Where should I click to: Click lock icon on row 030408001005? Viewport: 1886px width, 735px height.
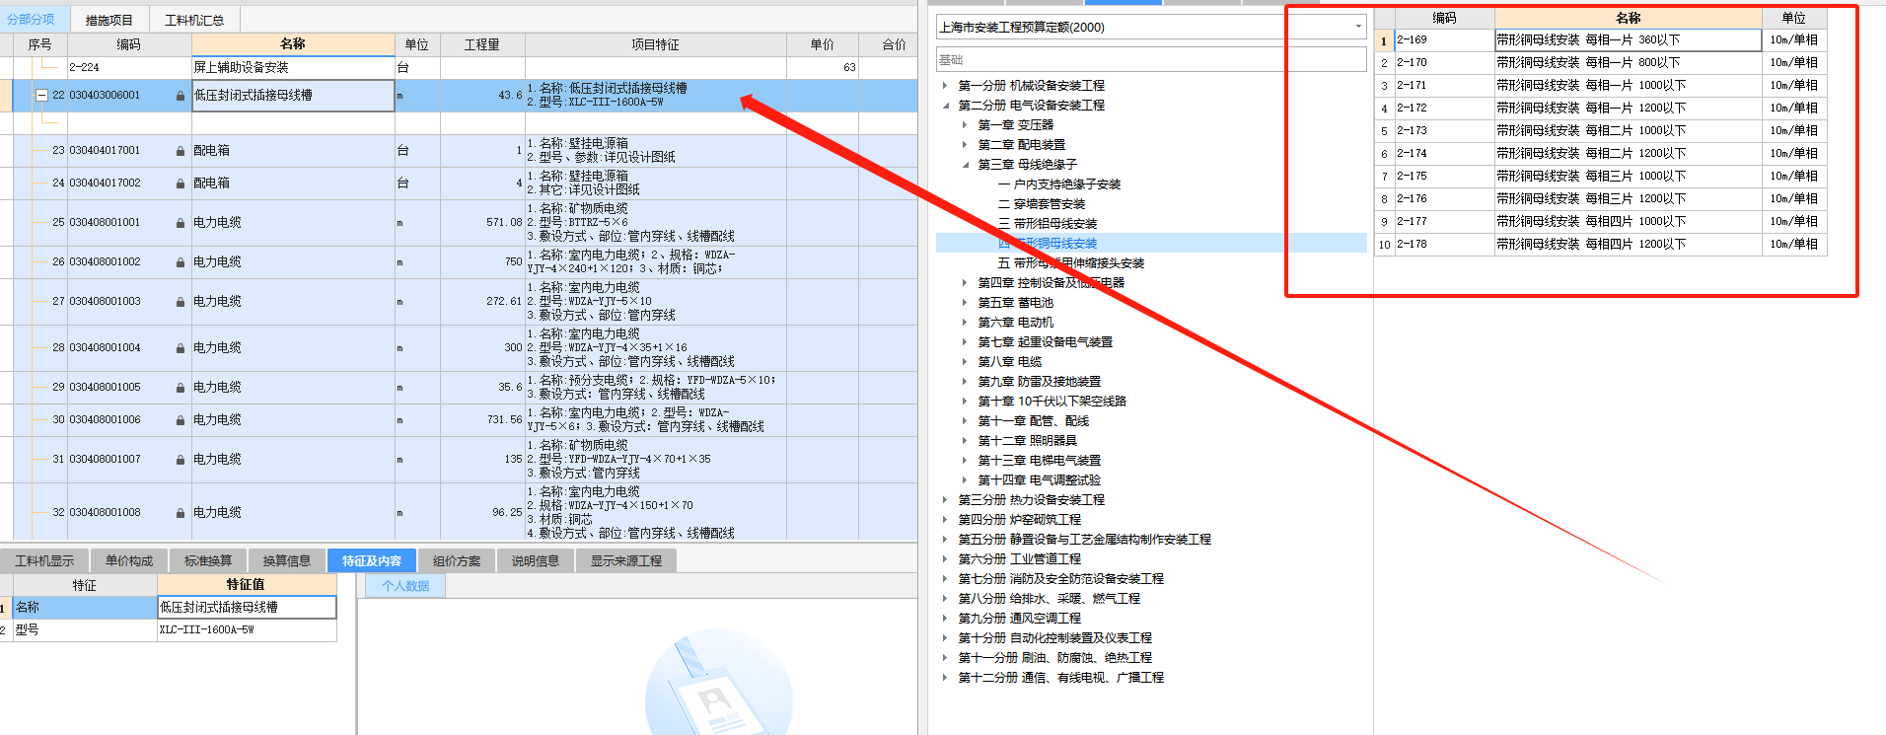(x=181, y=388)
